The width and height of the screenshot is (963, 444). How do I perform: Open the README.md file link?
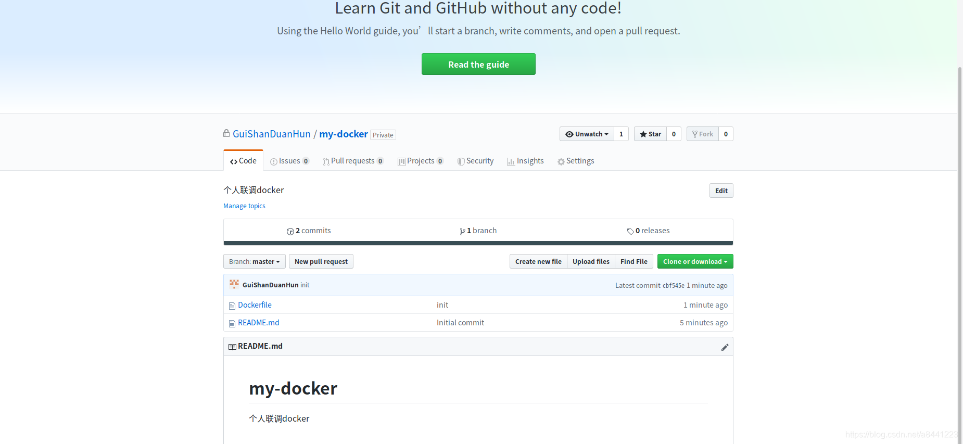pyautogui.click(x=259, y=323)
